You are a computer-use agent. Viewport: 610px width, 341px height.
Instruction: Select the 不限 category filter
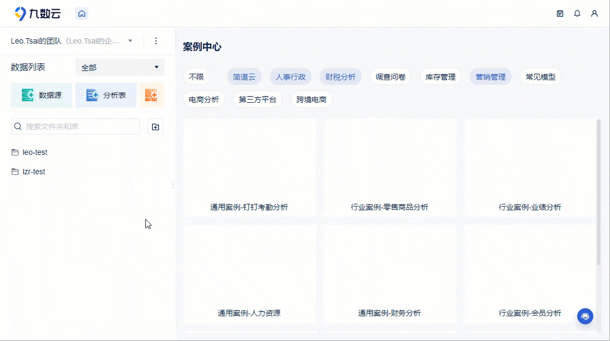(x=196, y=77)
